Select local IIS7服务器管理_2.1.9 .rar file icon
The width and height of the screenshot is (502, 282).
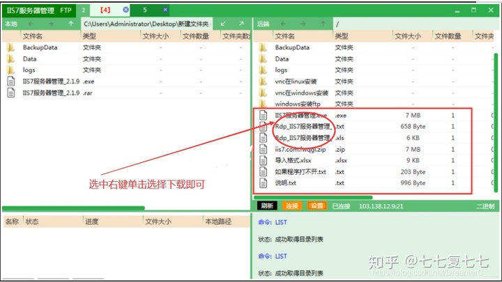pyautogui.click(x=11, y=93)
